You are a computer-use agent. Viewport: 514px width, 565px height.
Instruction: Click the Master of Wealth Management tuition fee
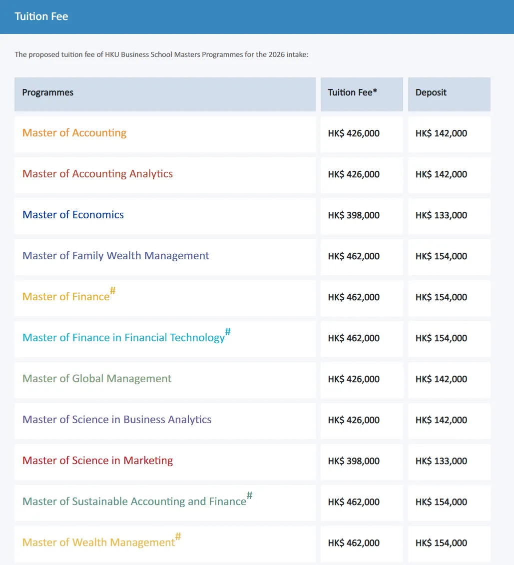coord(354,543)
